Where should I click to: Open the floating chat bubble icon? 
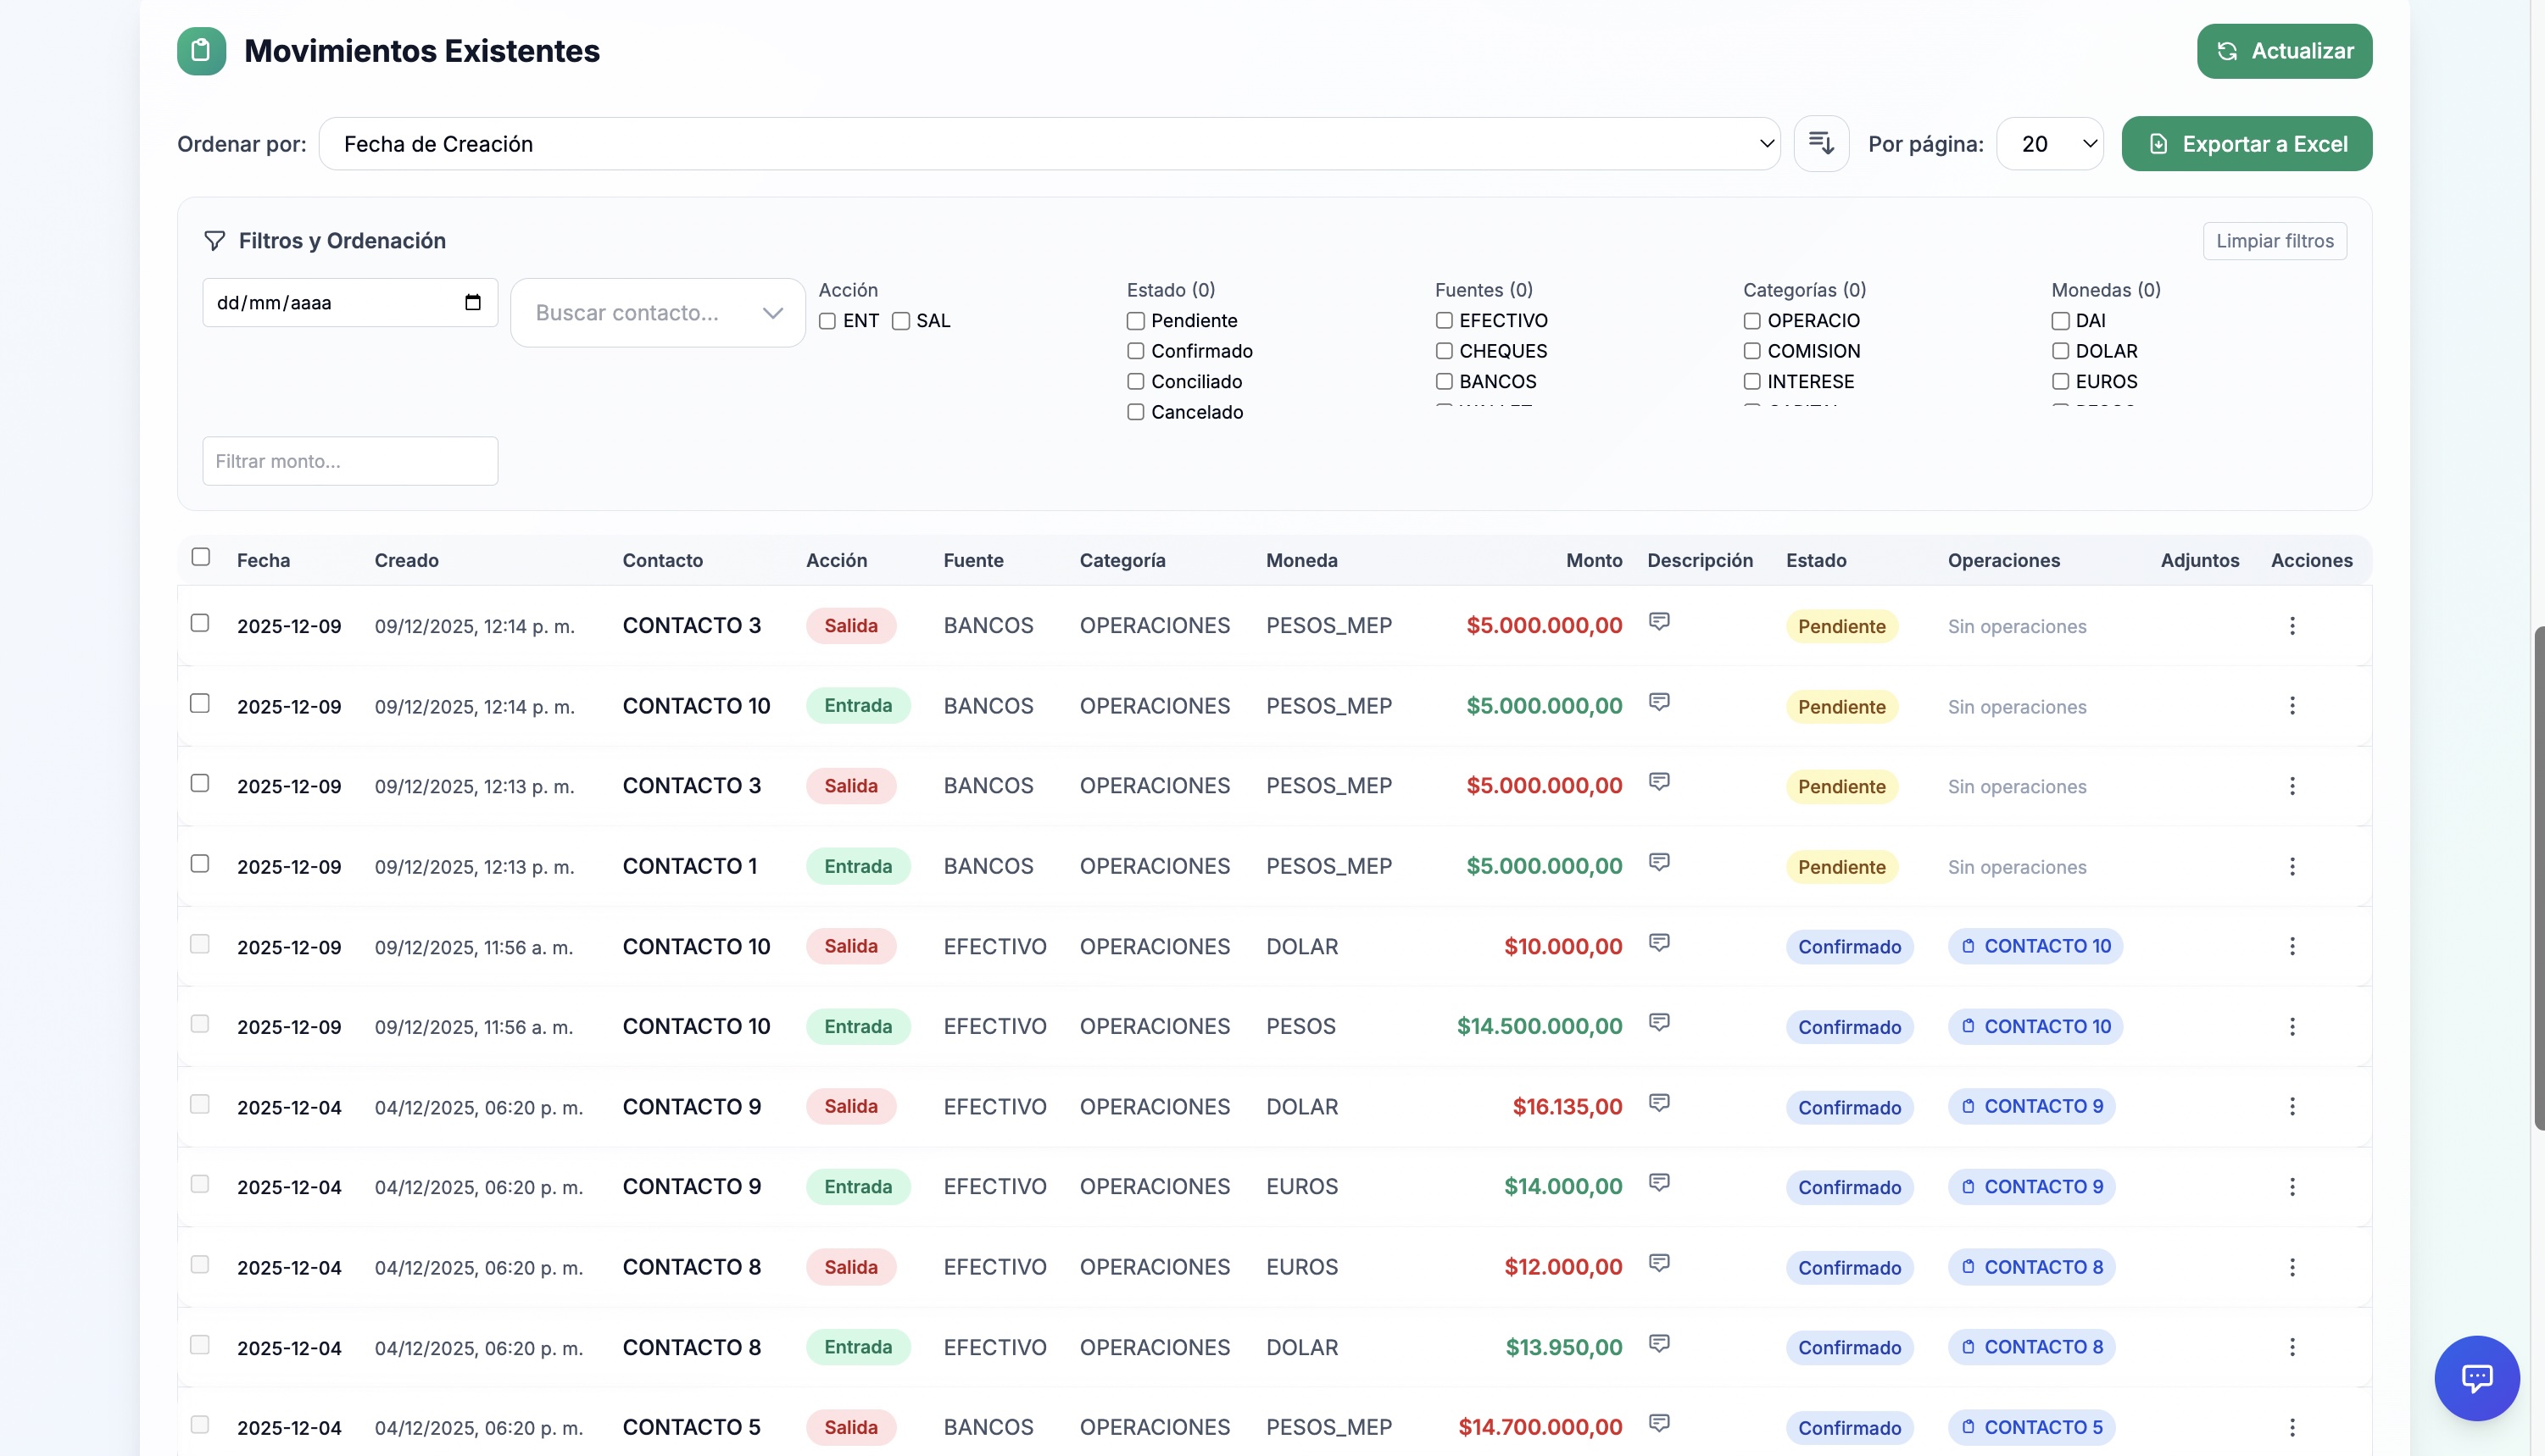click(2476, 1378)
